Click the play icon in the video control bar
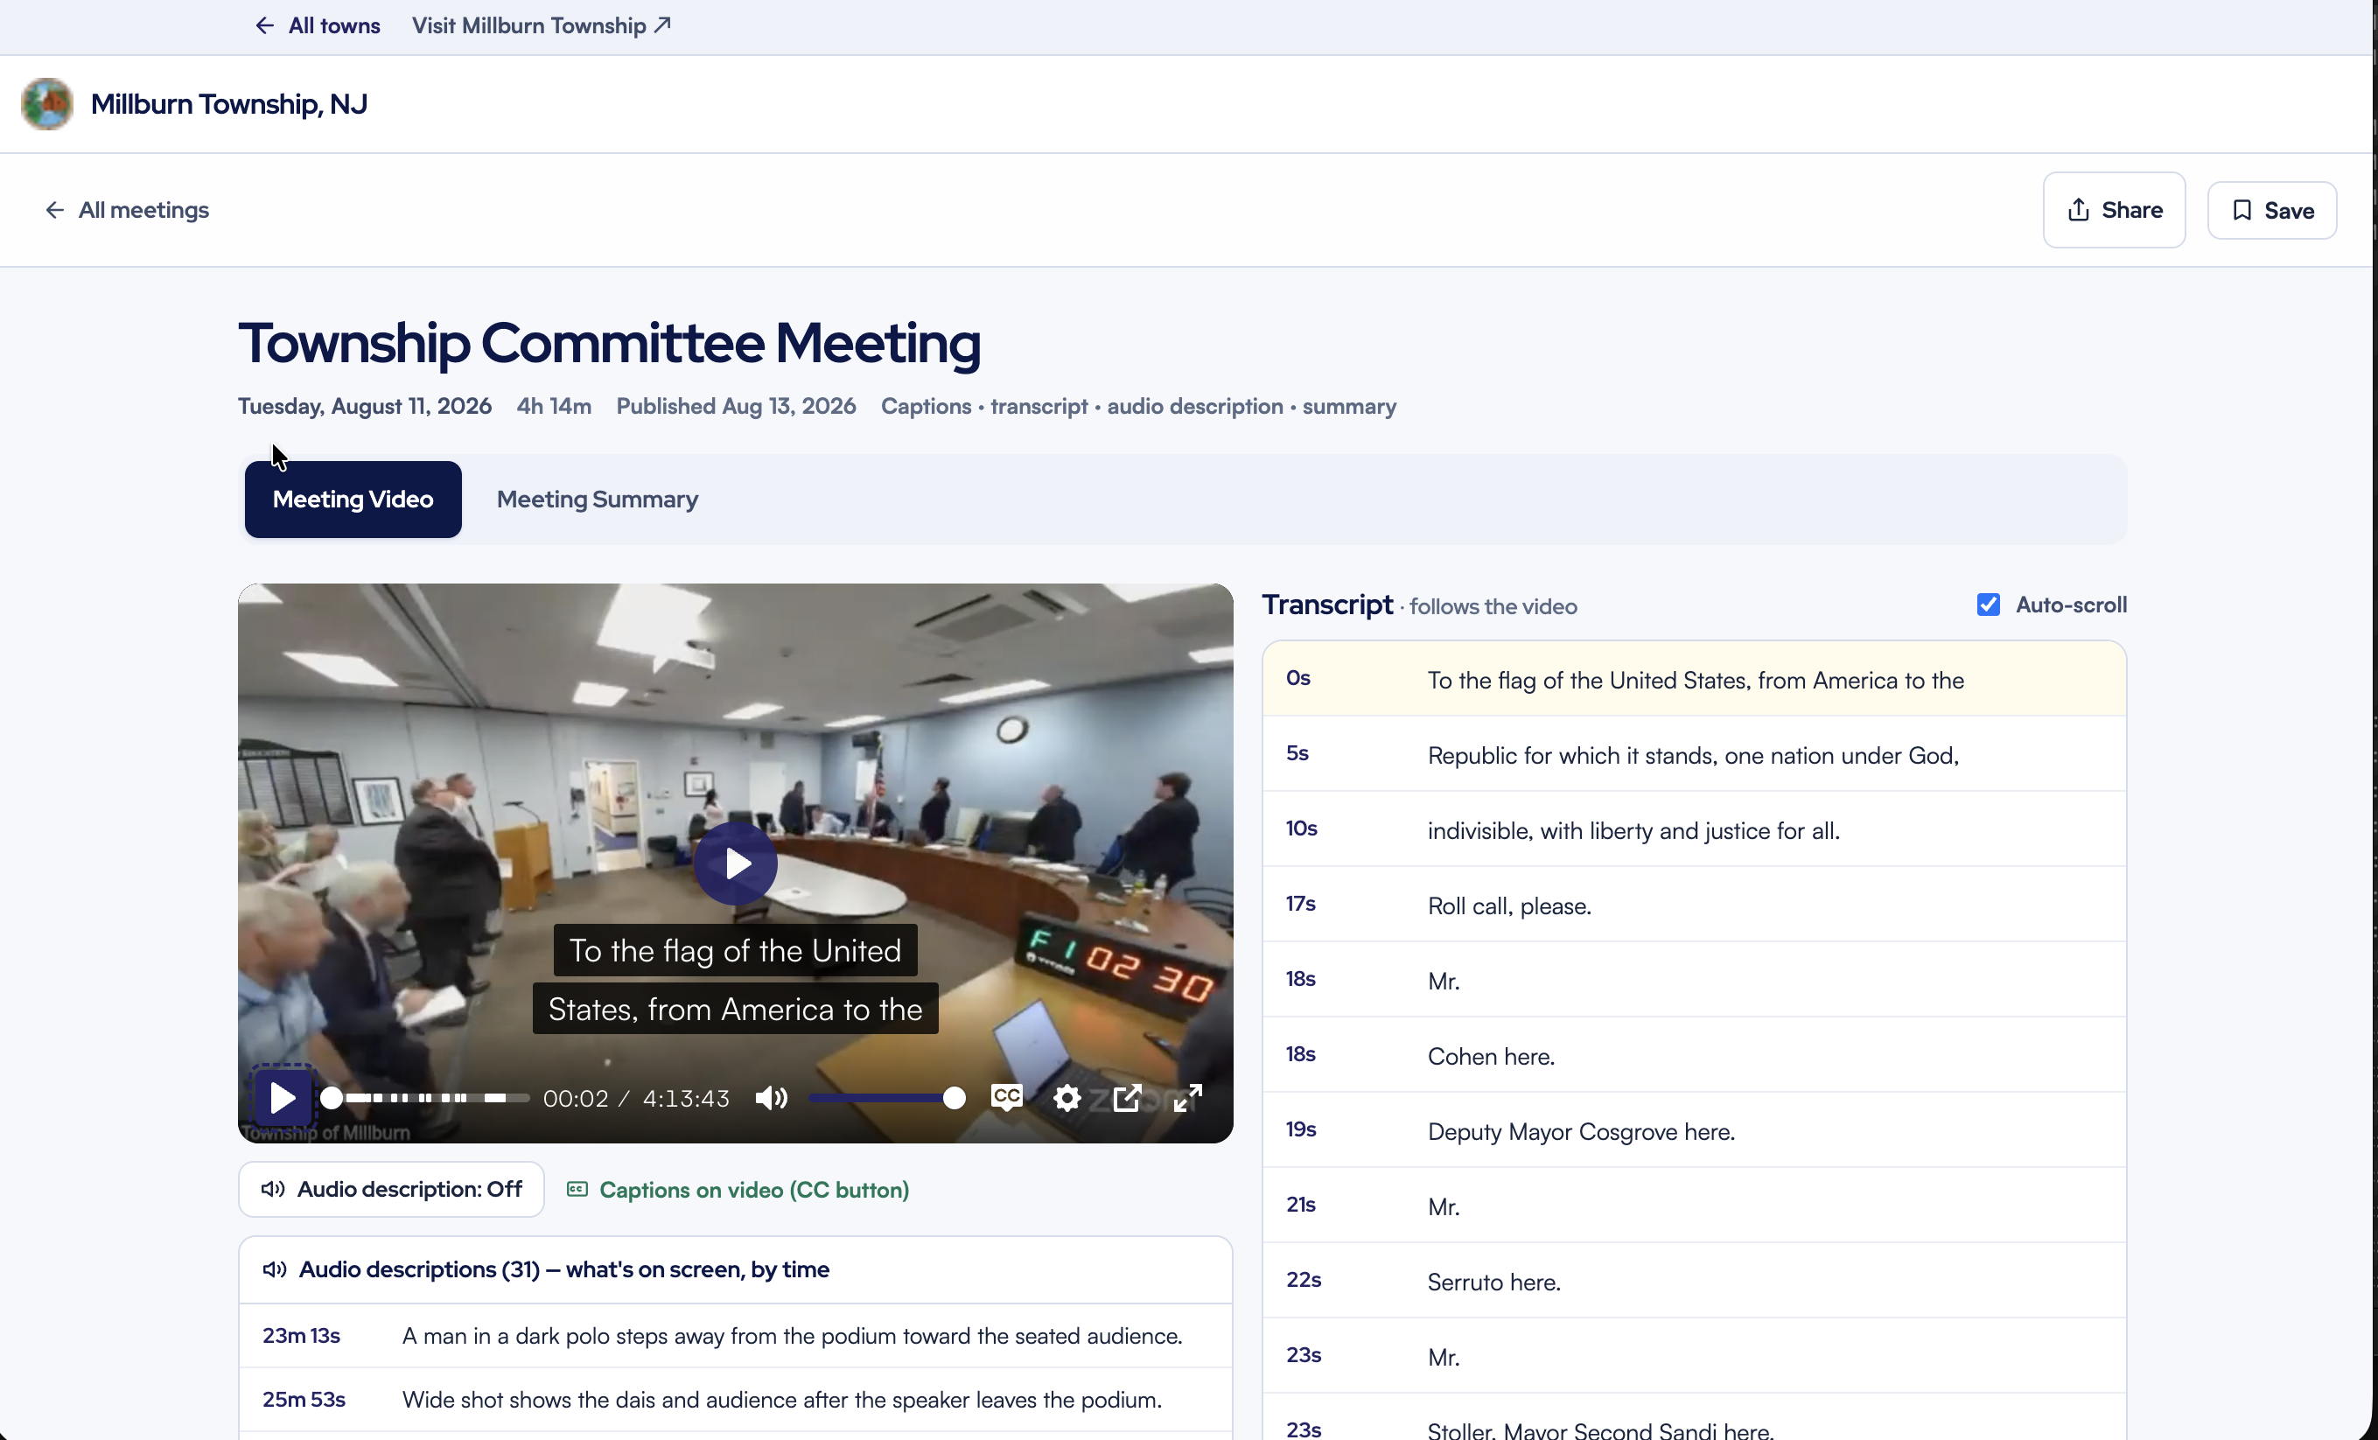2378x1440 pixels. (x=283, y=1097)
